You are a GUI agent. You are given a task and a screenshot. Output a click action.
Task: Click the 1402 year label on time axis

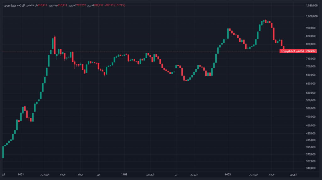[x=124, y=174]
